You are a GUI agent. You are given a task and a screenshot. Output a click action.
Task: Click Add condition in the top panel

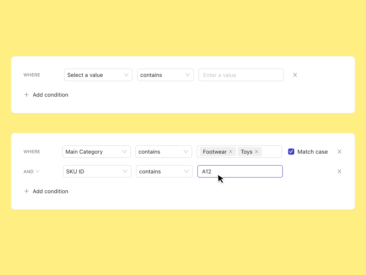point(50,95)
